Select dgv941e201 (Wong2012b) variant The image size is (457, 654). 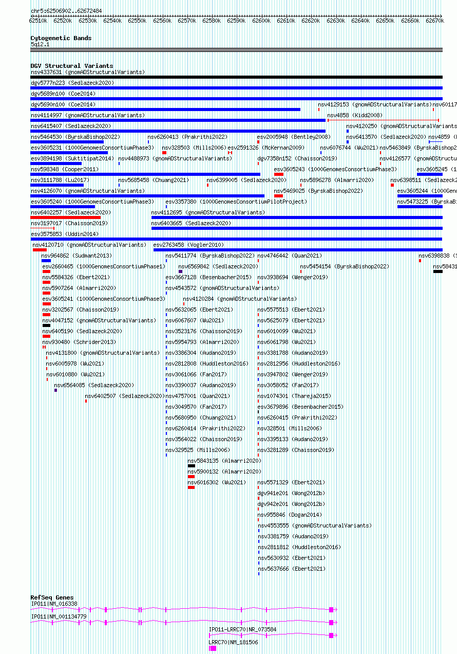coord(291,493)
